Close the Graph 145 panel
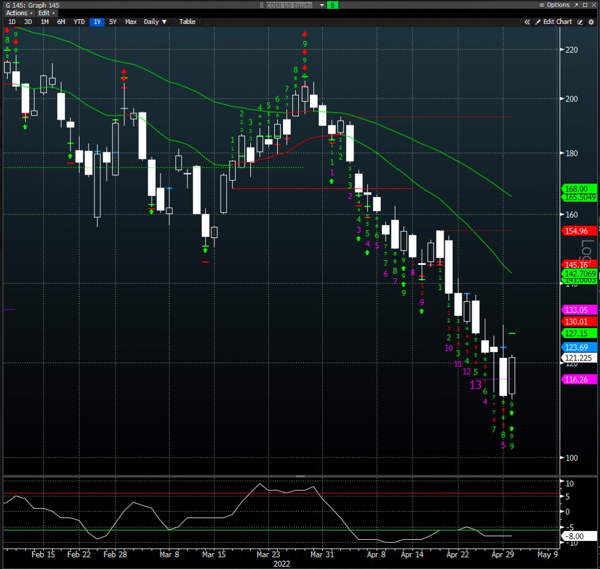600x569 pixels. click(x=594, y=5)
